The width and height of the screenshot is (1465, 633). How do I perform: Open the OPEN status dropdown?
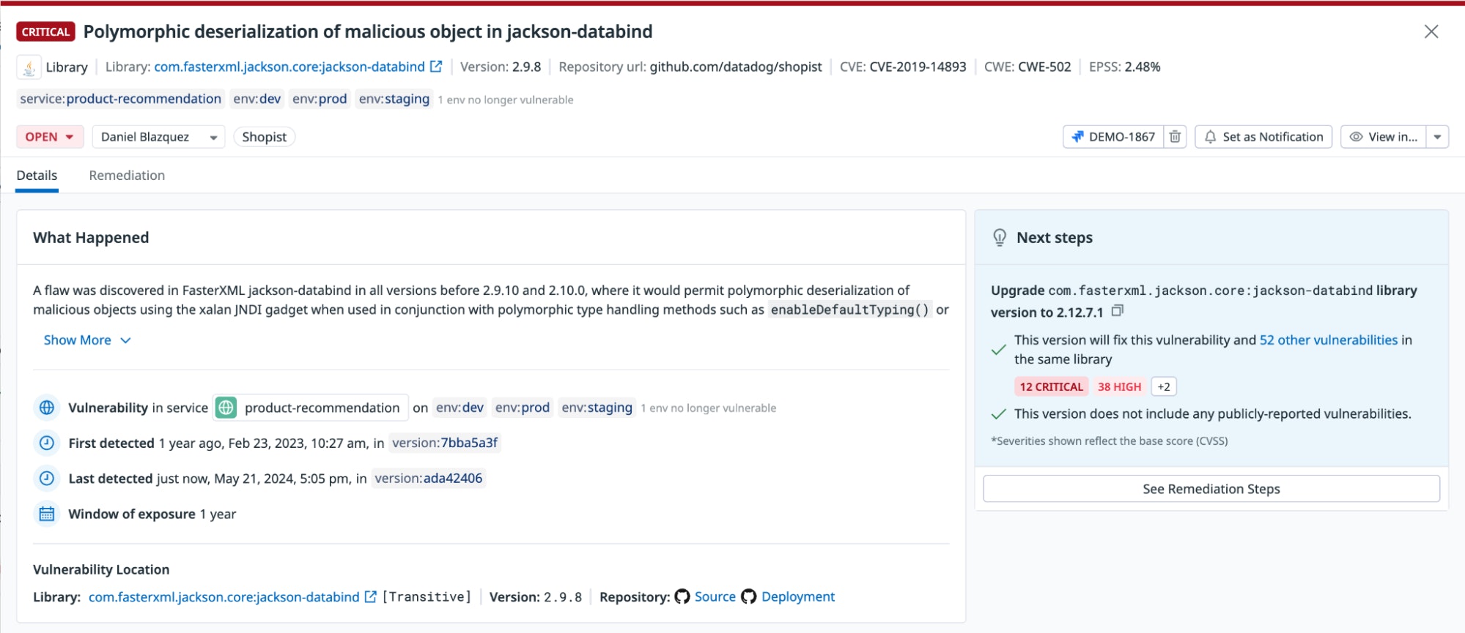(x=50, y=137)
